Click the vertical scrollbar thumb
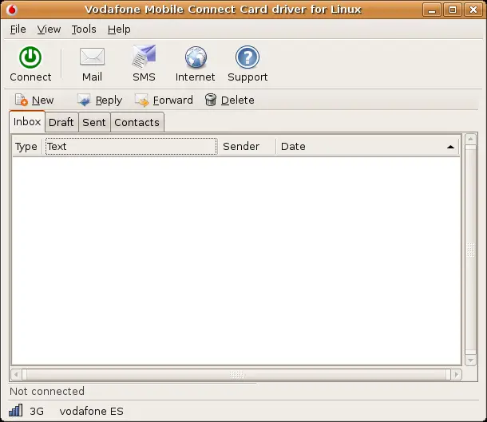Screen dimensions: 487x422 pos(470,250)
